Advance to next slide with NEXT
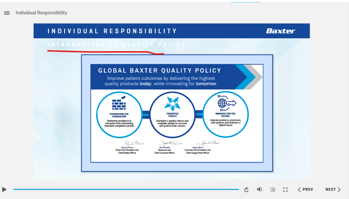 tap(333, 189)
